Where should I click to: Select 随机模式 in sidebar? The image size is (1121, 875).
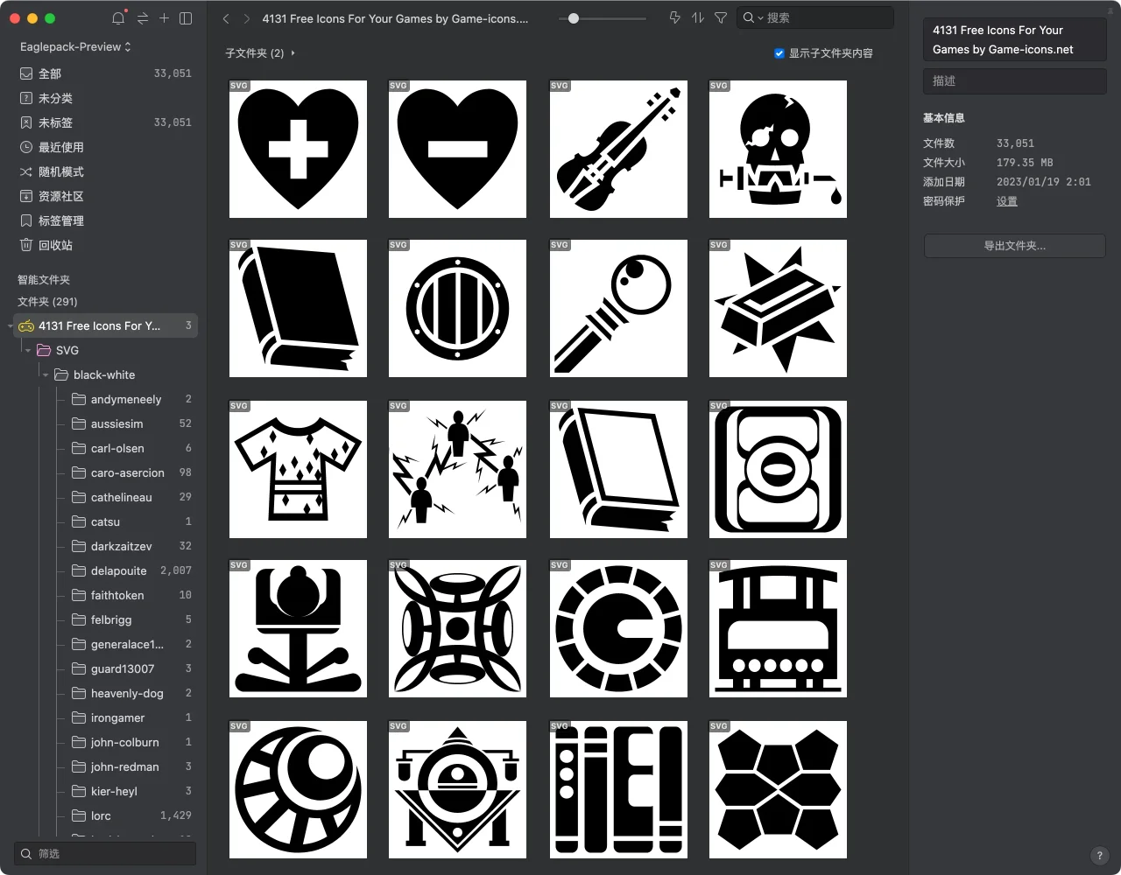[x=60, y=171]
